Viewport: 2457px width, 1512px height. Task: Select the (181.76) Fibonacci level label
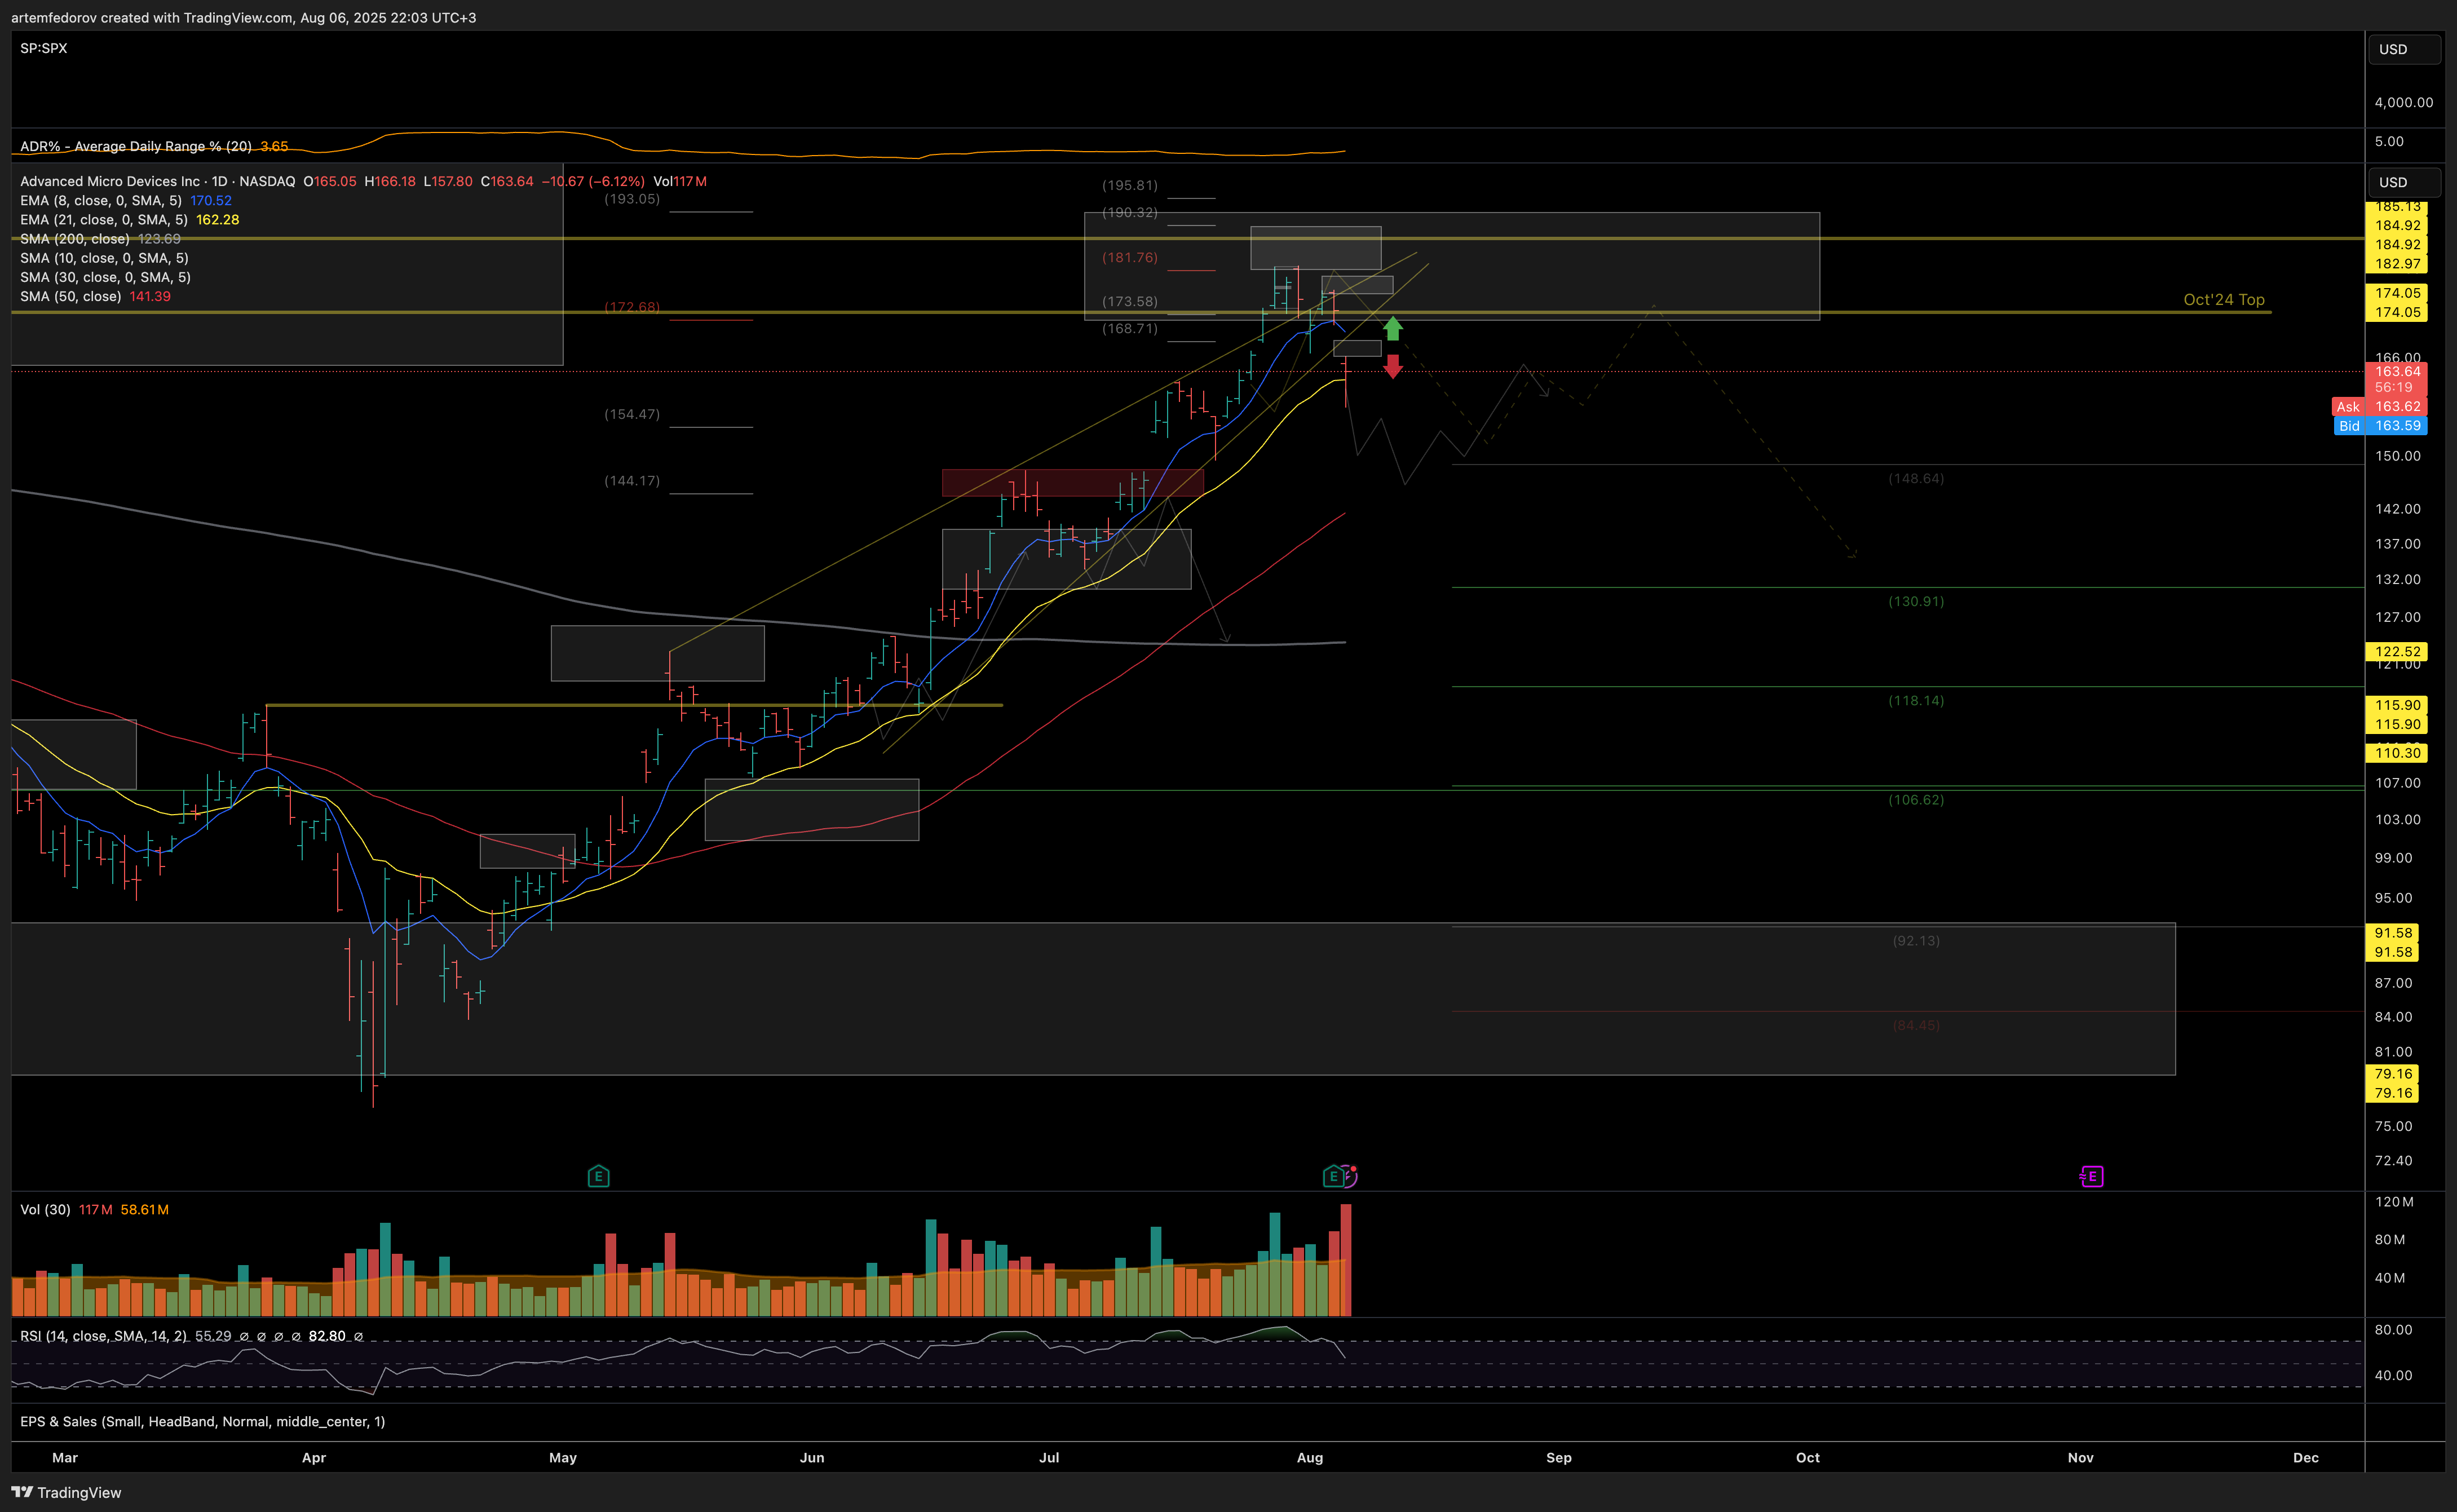pyautogui.click(x=1130, y=257)
